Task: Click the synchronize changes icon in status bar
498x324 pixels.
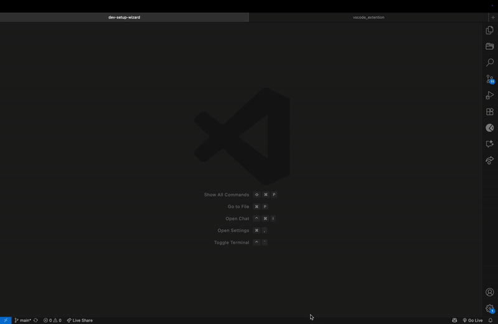Action: 35,320
